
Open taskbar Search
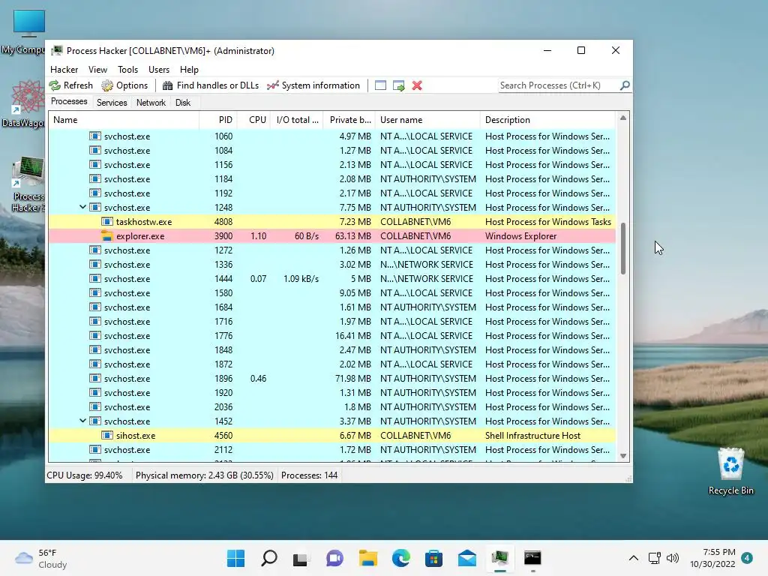(269, 558)
